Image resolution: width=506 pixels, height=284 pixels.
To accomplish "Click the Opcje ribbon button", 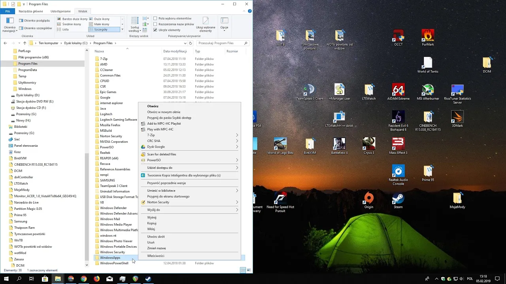I will coord(224,24).
